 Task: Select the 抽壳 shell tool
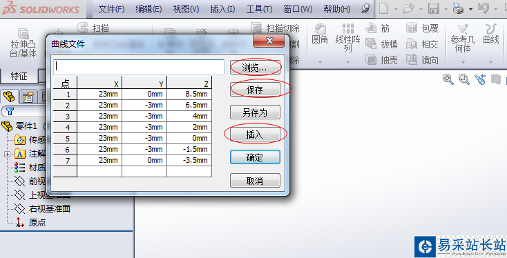coord(381,60)
